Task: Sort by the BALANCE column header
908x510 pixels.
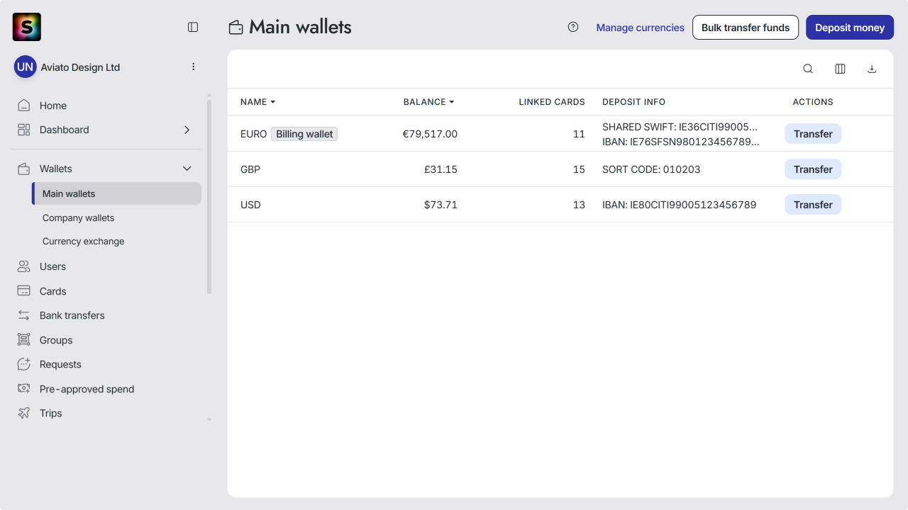Action: [428, 102]
